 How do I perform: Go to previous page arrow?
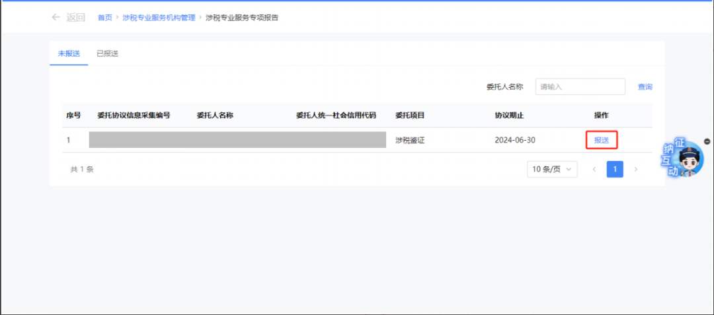pos(594,169)
